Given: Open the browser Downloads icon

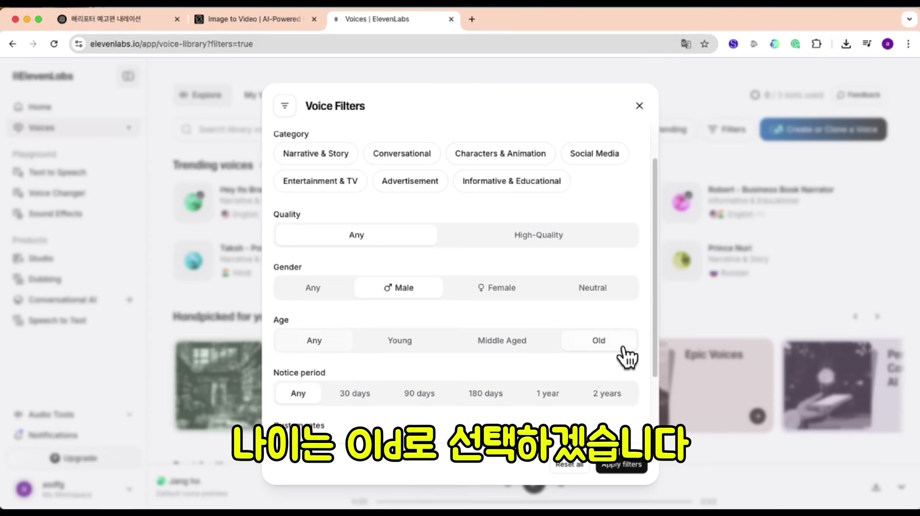Looking at the screenshot, I should [x=846, y=44].
